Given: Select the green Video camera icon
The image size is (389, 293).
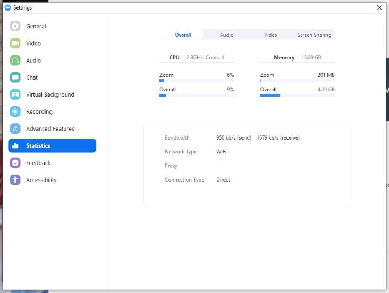Looking at the screenshot, I should (15, 43).
